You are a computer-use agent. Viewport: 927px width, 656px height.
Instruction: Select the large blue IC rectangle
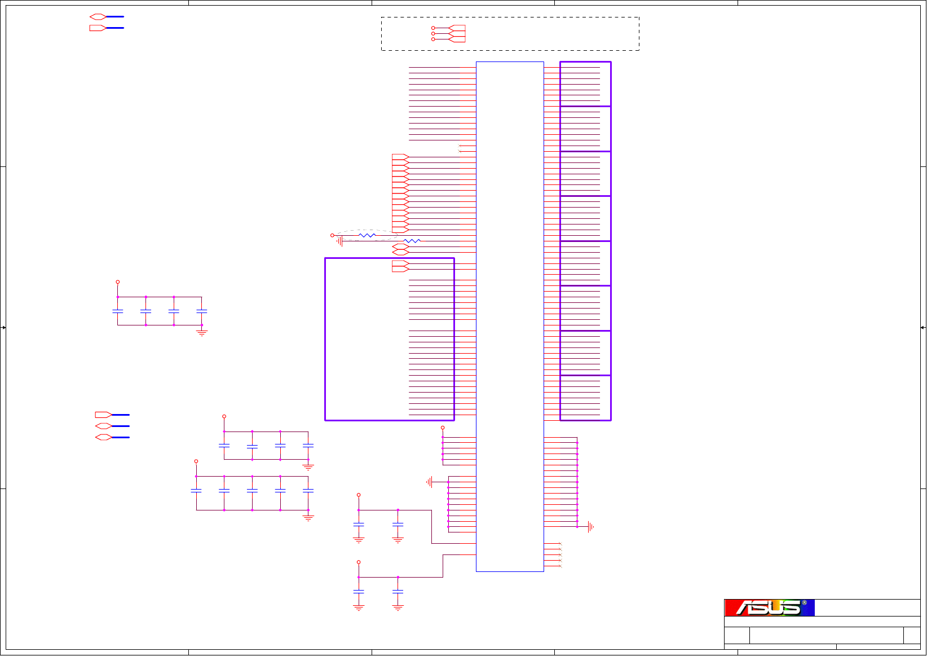pyautogui.click(x=510, y=316)
